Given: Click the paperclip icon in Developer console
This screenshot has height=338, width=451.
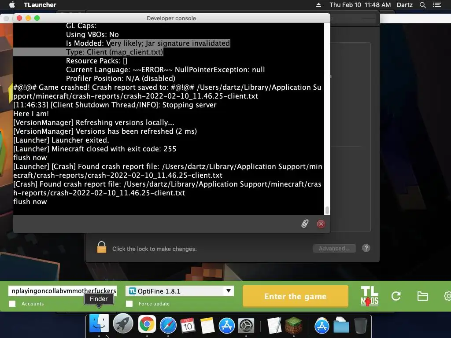Looking at the screenshot, I should pyautogui.click(x=305, y=224).
